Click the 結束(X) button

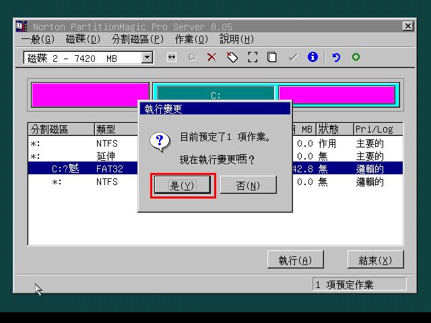tap(376, 260)
